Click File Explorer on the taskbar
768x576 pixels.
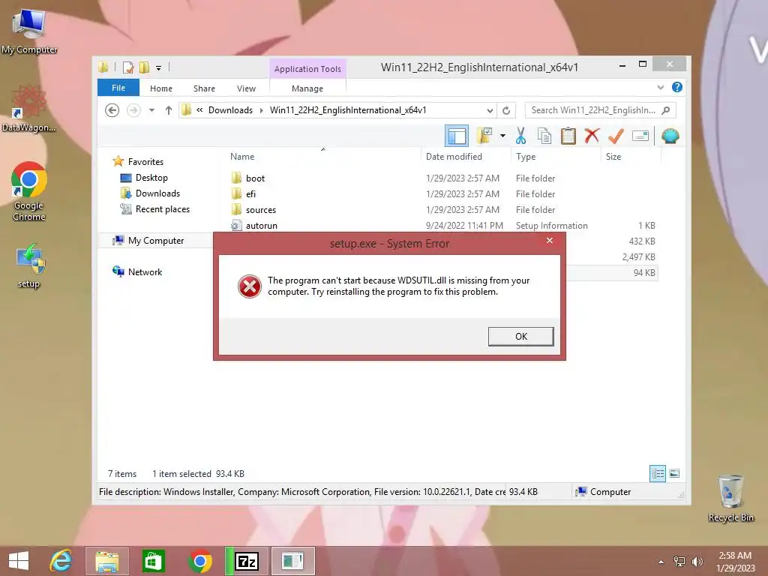click(x=107, y=561)
